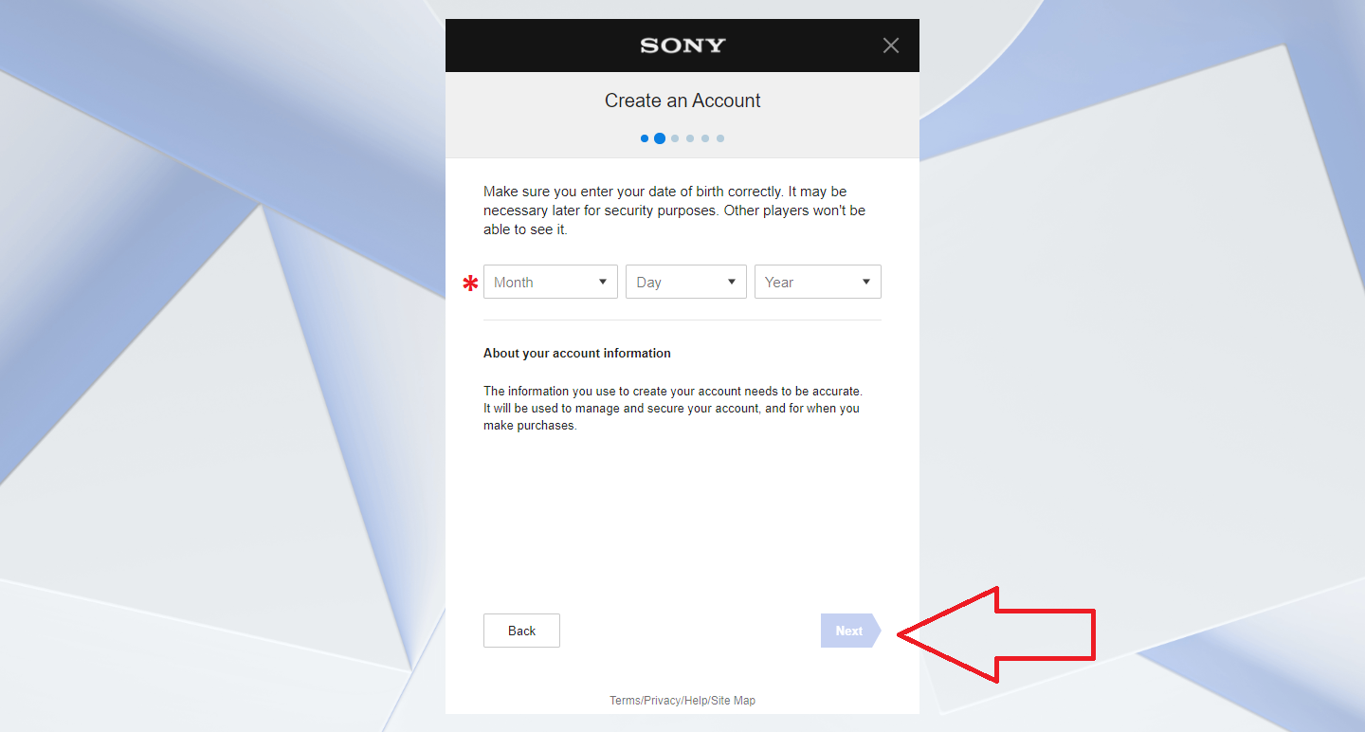Select the sixth progress step dot

click(720, 138)
